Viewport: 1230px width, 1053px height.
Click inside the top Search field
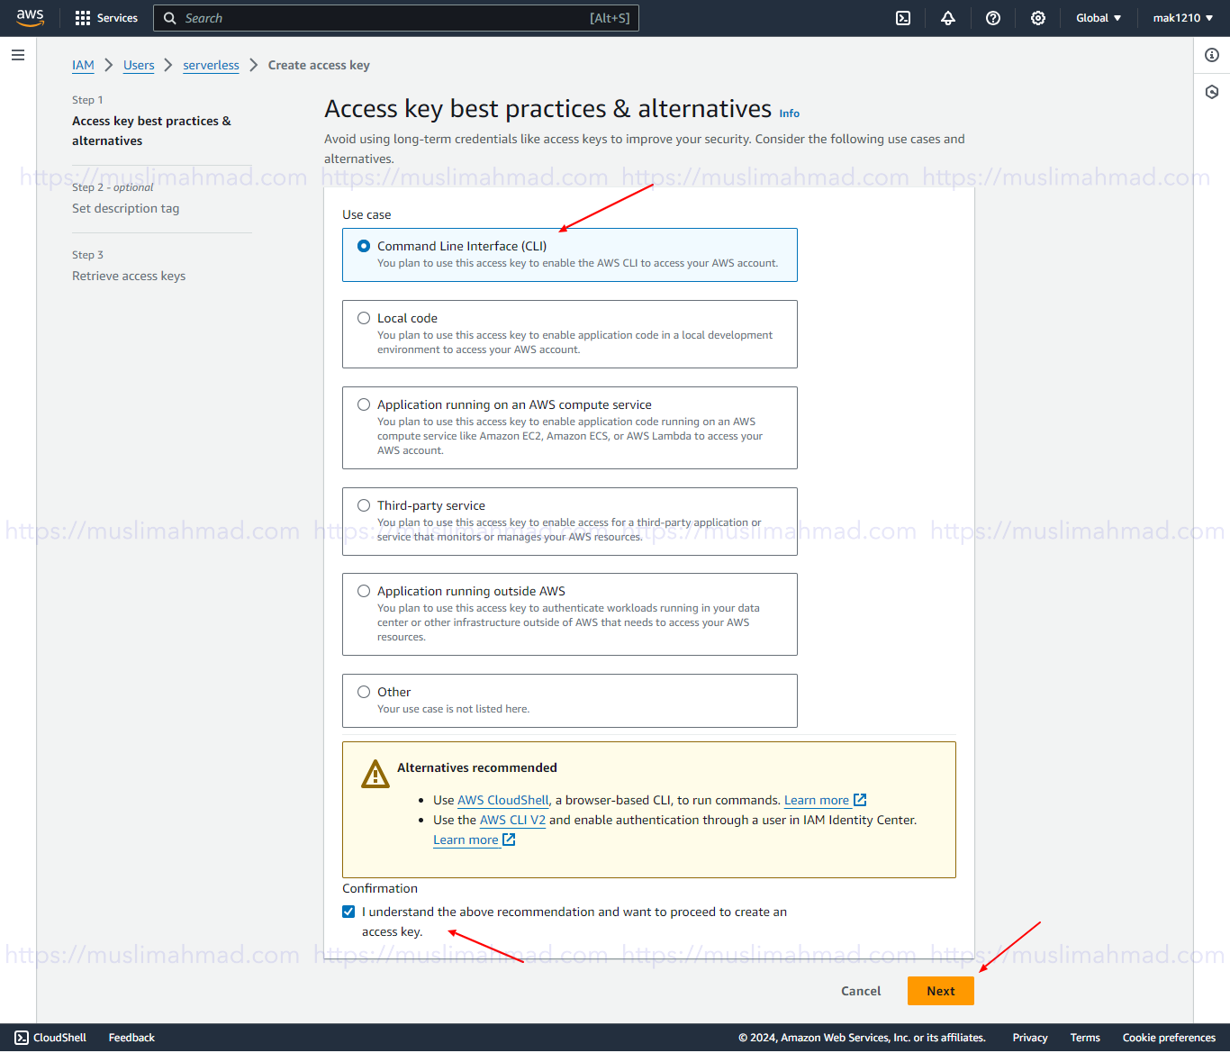click(396, 18)
